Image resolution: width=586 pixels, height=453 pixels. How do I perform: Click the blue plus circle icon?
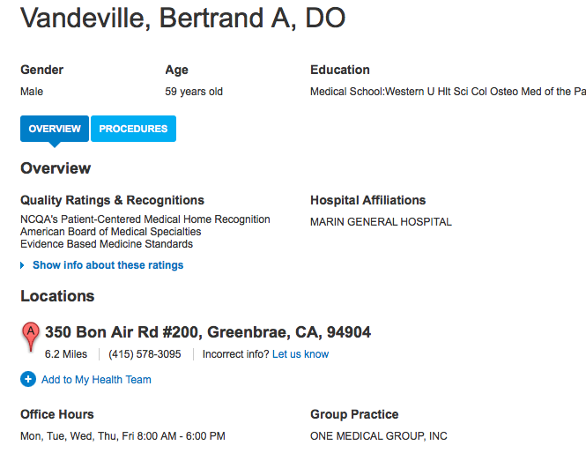(x=28, y=379)
